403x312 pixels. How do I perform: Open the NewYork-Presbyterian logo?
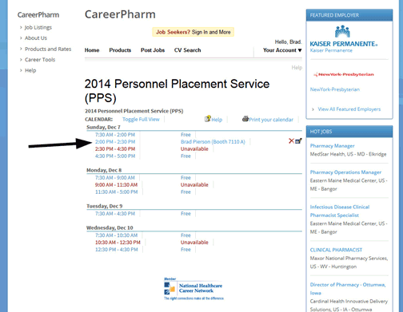[x=344, y=74]
